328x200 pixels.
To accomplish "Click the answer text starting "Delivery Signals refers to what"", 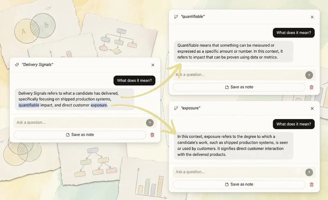I will (x=68, y=99).
